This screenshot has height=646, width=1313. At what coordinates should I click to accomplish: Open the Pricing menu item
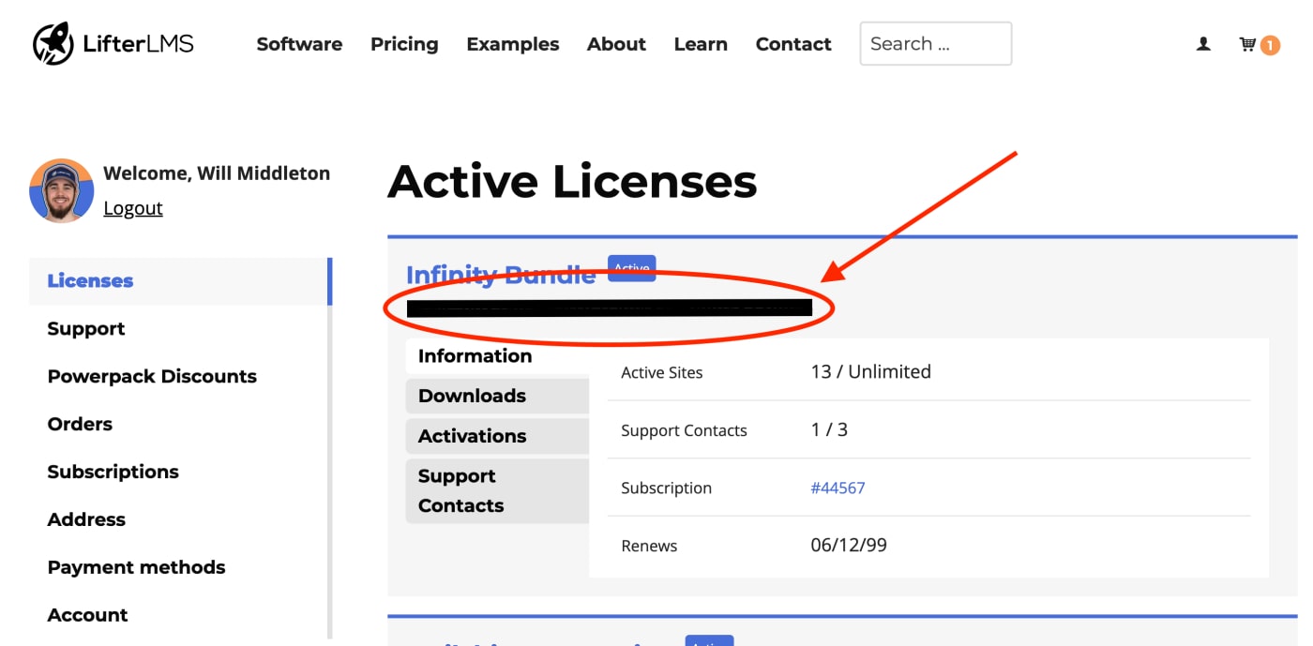pyautogui.click(x=404, y=44)
